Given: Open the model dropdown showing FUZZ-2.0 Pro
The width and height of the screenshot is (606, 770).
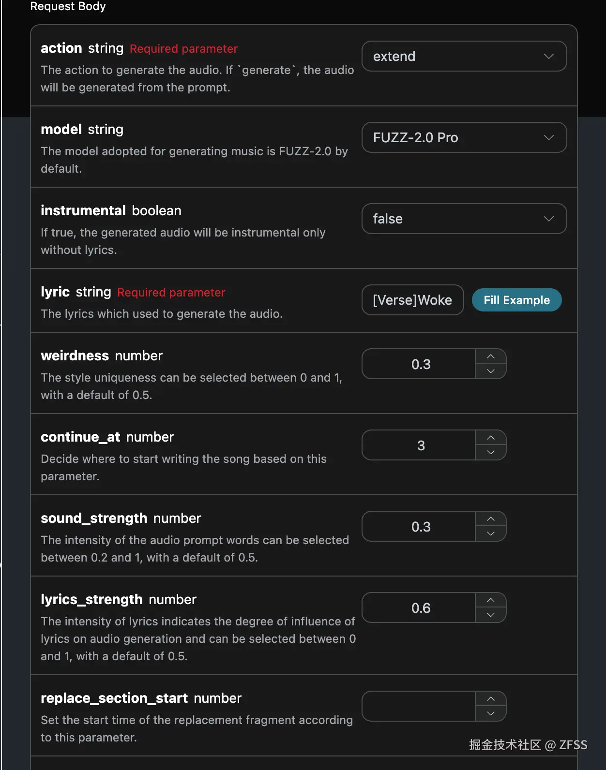Looking at the screenshot, I should (464, 137).
